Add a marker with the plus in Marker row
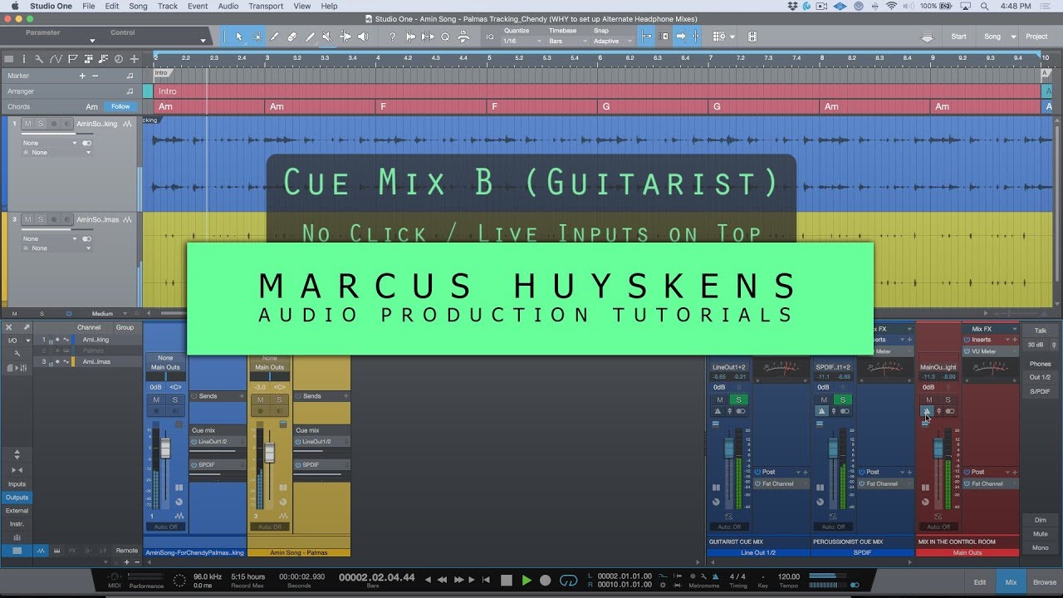The image size is (1063, 598). (x=82, y=76)
